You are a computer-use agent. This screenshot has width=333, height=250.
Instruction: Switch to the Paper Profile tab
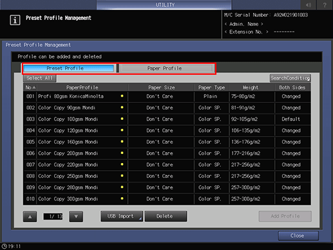165,68
